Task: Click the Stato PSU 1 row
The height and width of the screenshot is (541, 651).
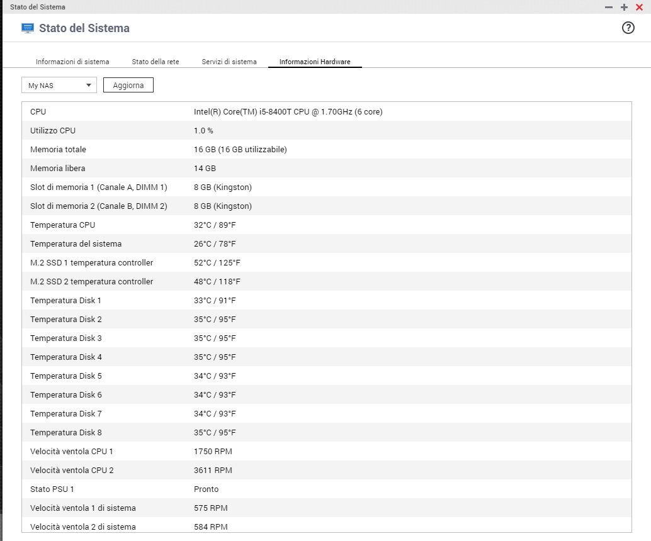Action: click(326, 489)
